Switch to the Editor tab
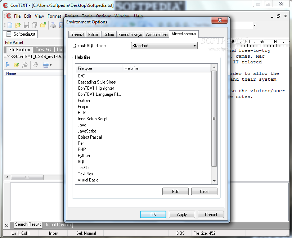 pyautogui.click(x=93, y=35)
